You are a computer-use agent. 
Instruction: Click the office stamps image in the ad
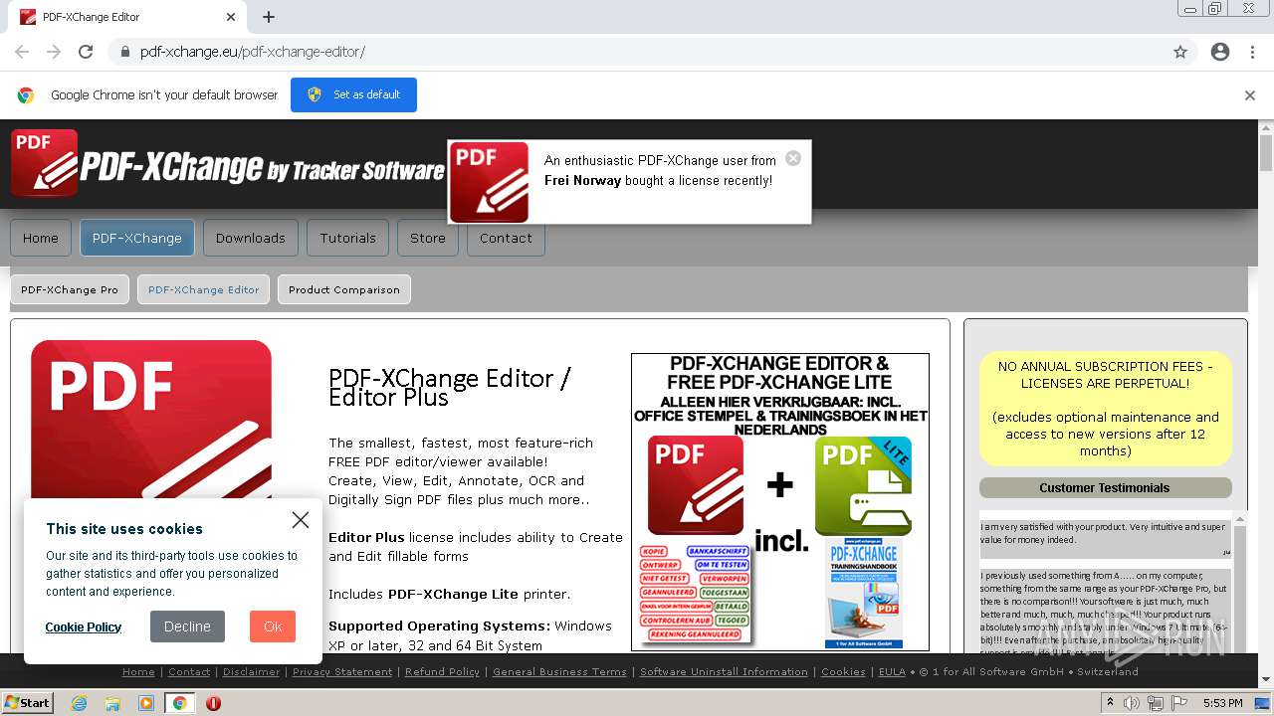pos(695,595)
